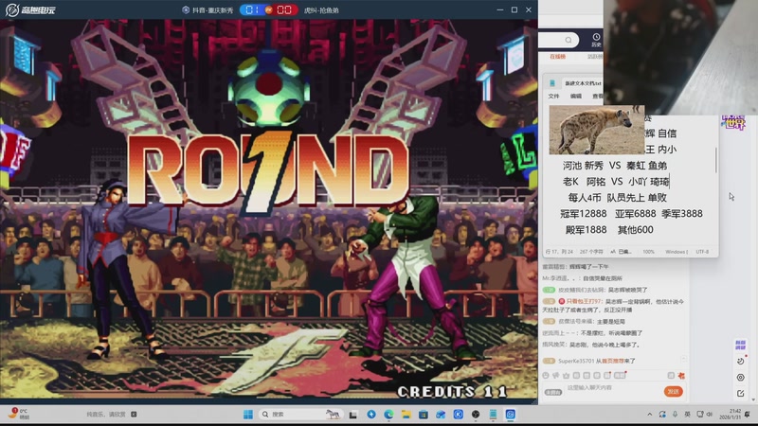The width and height of the screenshot is (758, 426).
Task: Expand the hidden system tray icons chevron
Action: click(x=650, y=415)
